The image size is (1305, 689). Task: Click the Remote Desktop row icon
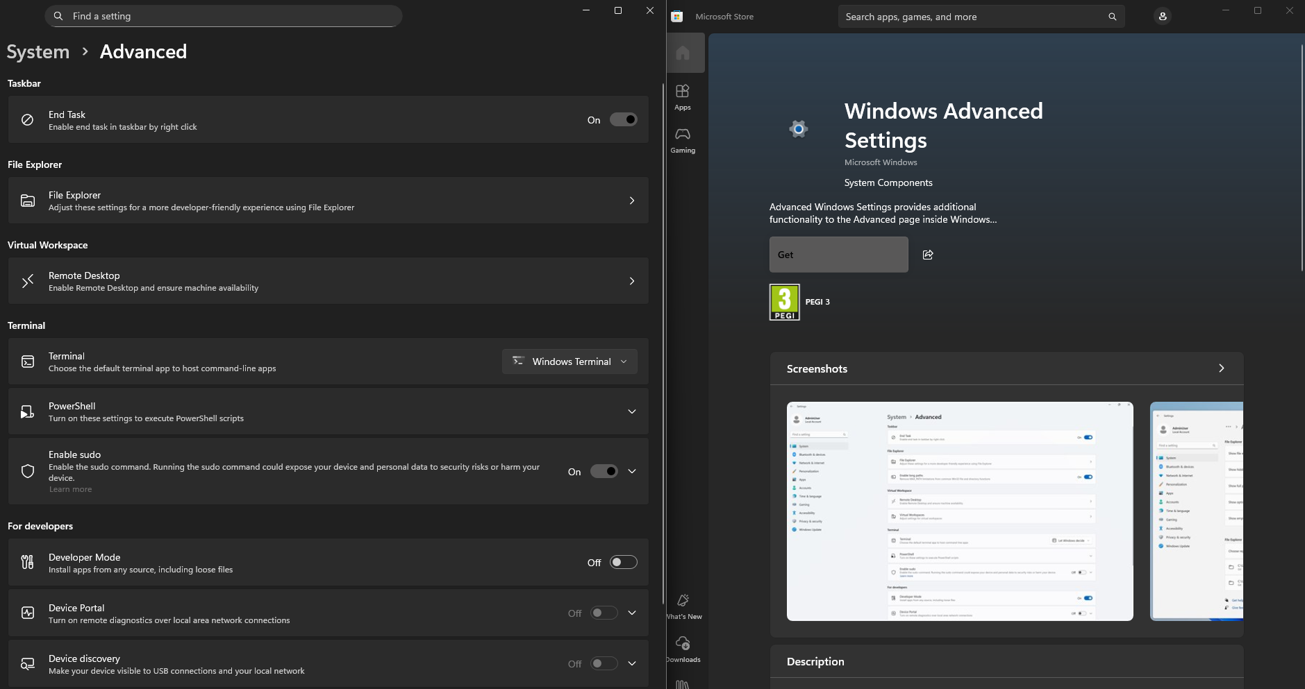point(28,281)
